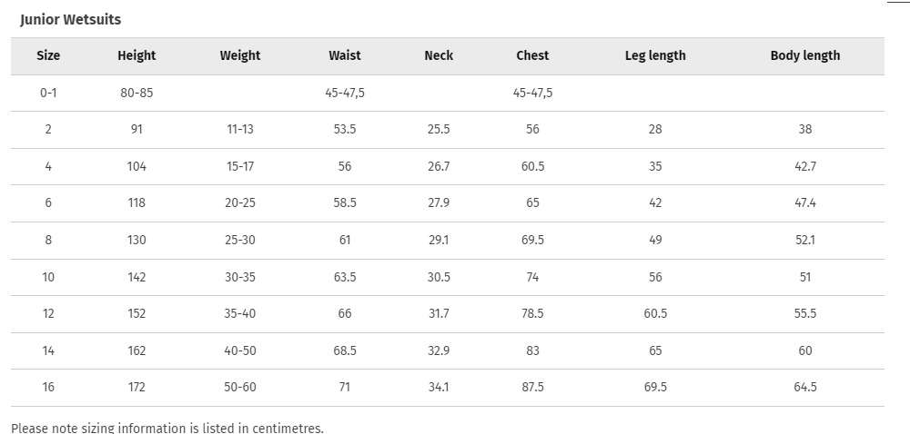Screen dimensions: 910x434
Task: Select the 80-85 height cell
Action: click(x=136, y=93)
